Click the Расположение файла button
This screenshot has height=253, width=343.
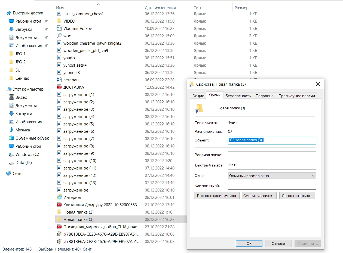[216, 196]
